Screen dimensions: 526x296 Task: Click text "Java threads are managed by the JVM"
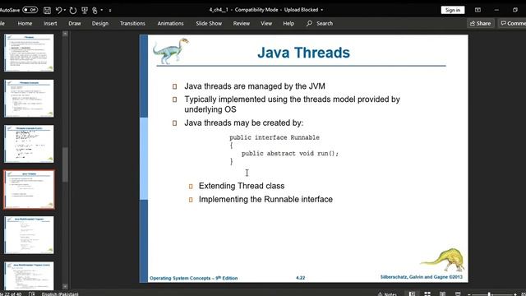pyautogui.click(x=255, y=86)
